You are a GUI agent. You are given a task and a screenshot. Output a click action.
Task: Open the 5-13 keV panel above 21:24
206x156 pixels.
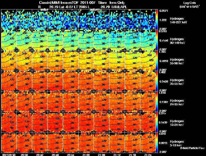148,143
